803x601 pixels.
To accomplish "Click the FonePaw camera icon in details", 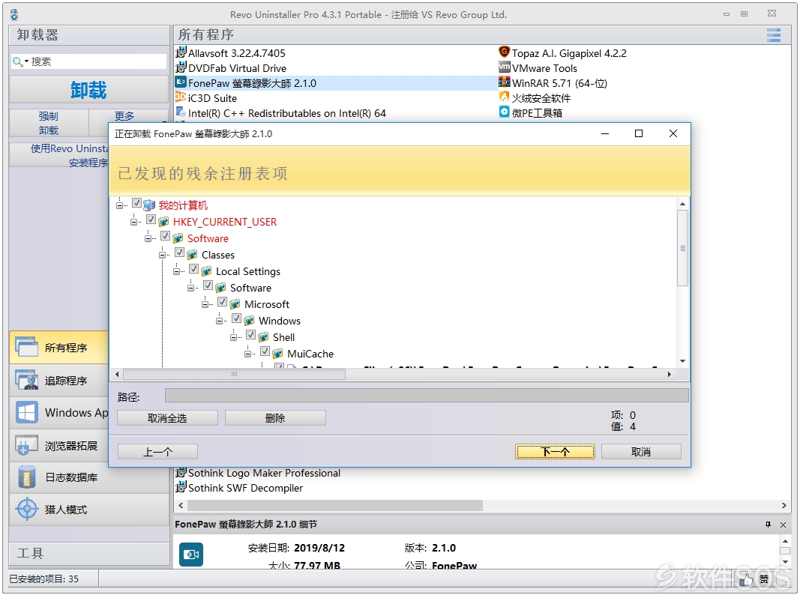I will pos(191,555).
